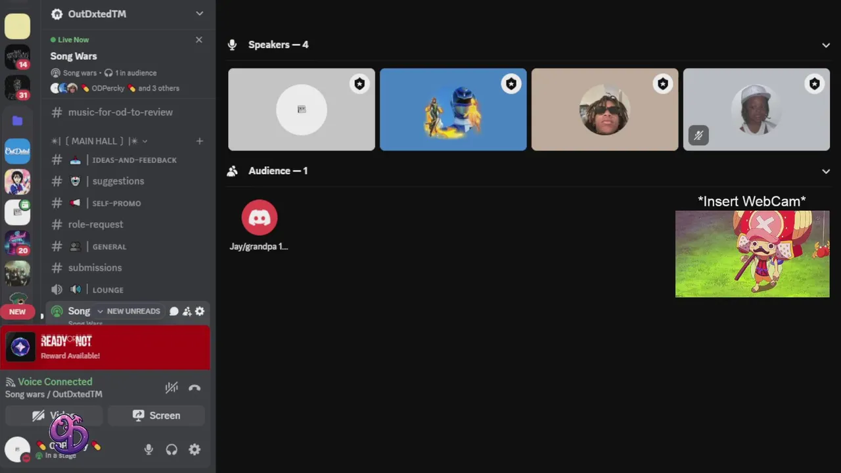The image size is (841, 473).
Task: Open Jay/grandpa audience member profile
Action: pyautogui.click(x=259, y=225)
